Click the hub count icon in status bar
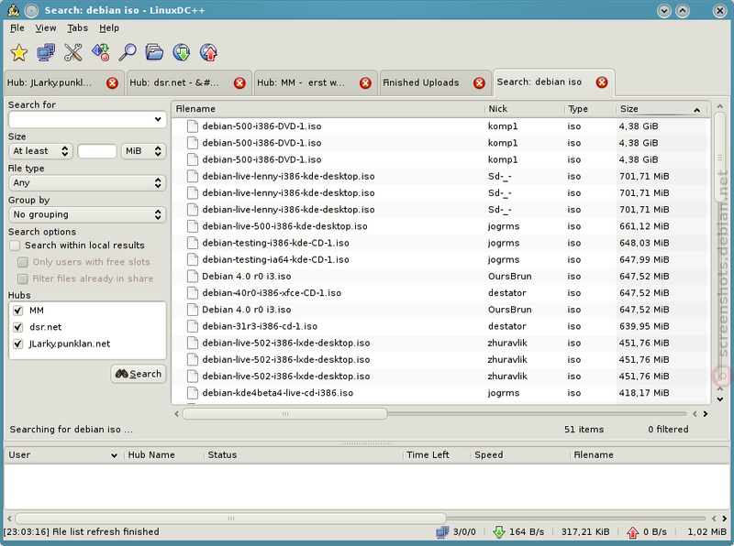 click(x=442, y=532)
